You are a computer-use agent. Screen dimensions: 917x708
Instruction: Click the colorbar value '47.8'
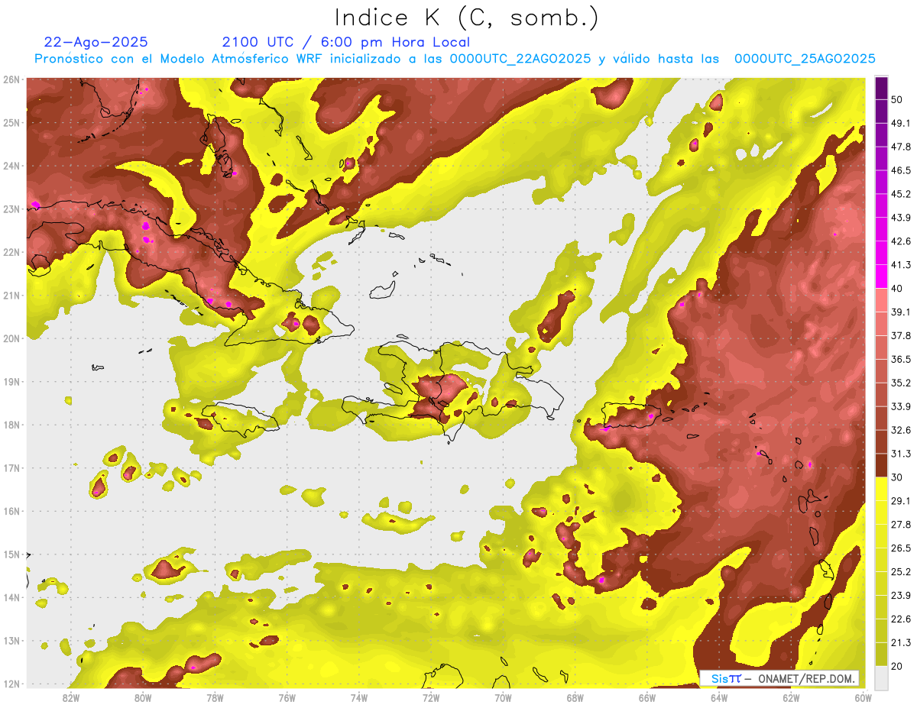tap(900, 147)
